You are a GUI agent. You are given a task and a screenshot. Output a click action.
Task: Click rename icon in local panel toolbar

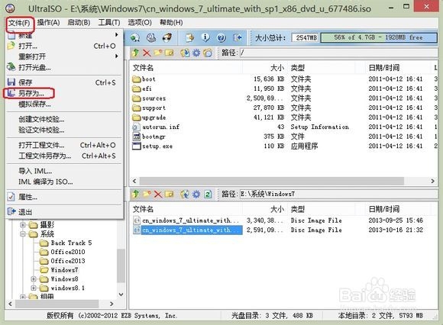[169, 194]
